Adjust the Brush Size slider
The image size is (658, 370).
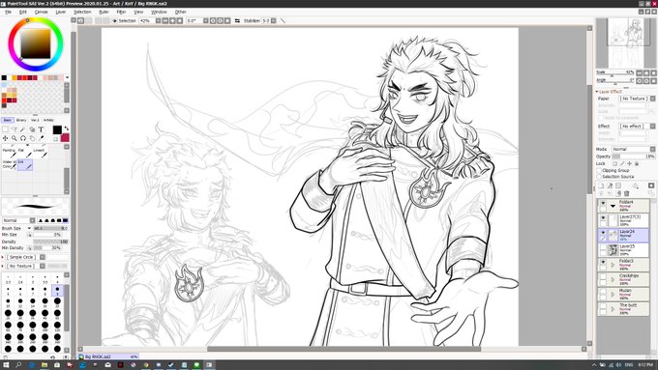pos(50,228)
